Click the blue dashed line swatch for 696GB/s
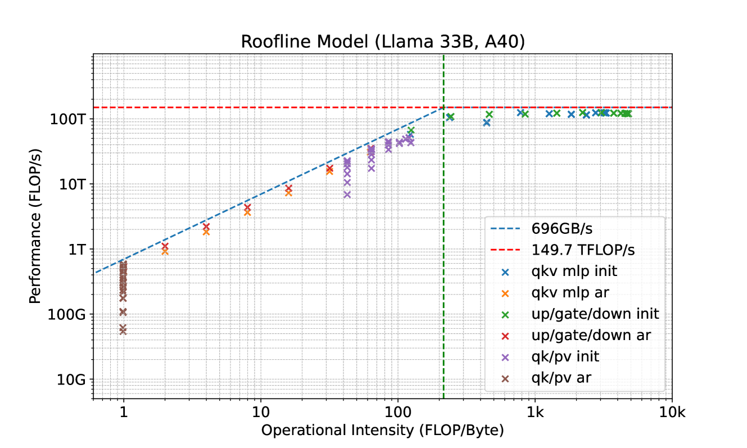Viewport: 747px width, 448px height. [505, 228]
